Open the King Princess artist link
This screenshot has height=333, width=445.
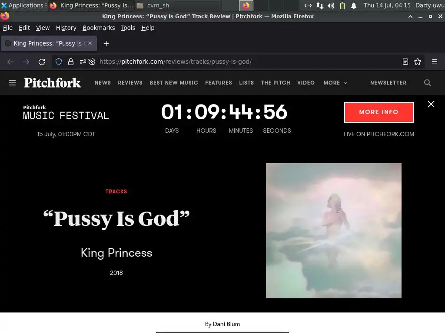(116, 253)
